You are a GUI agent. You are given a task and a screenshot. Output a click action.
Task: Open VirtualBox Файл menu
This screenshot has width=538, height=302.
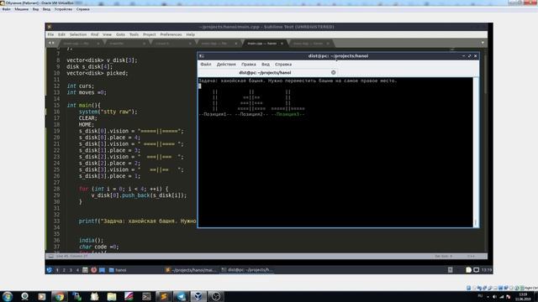click(x=6, y=9)
